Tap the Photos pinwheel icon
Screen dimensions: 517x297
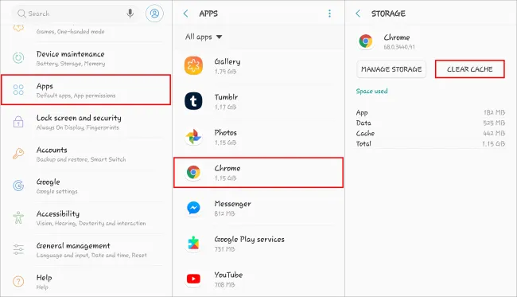click(x=193, y=137)
